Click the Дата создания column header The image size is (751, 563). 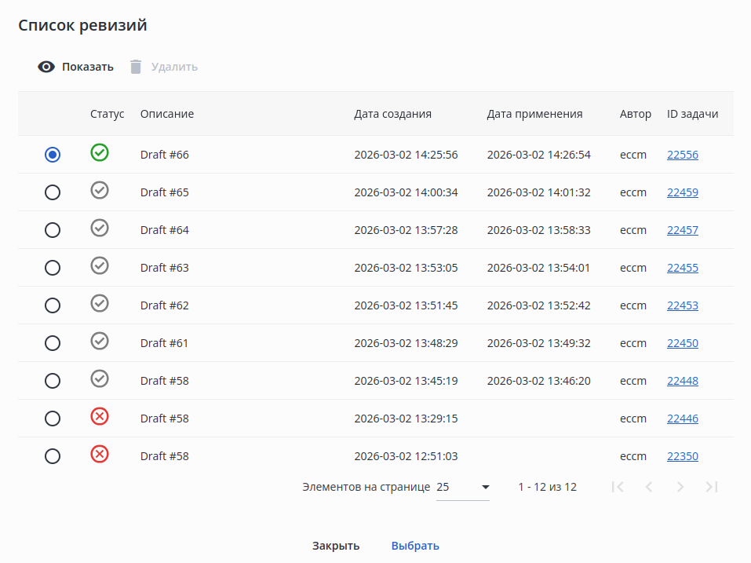392,114
